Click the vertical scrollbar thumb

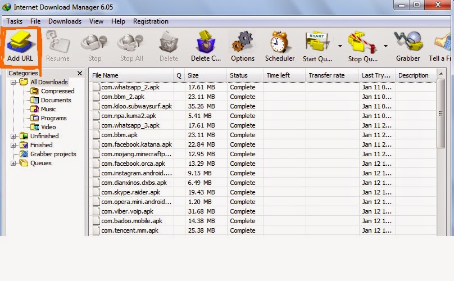click(441, 114)
